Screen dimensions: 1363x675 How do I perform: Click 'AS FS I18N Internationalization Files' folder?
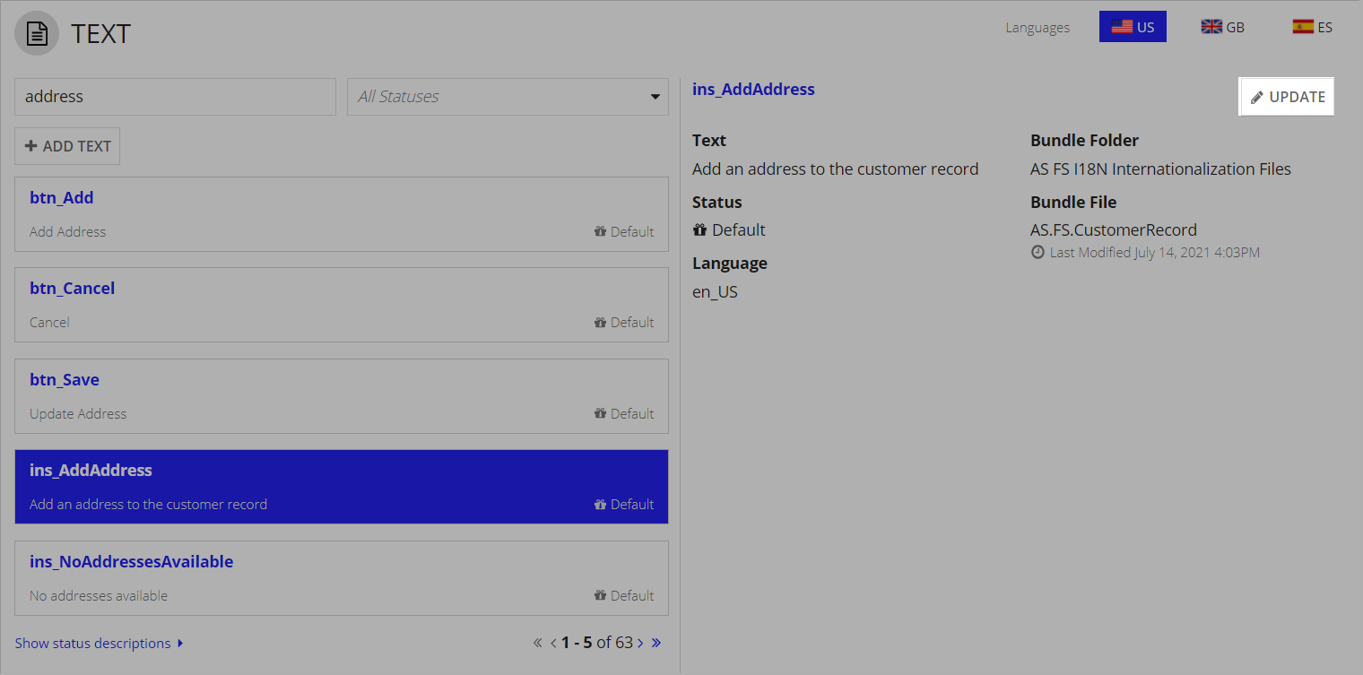tap(1160, 169)
